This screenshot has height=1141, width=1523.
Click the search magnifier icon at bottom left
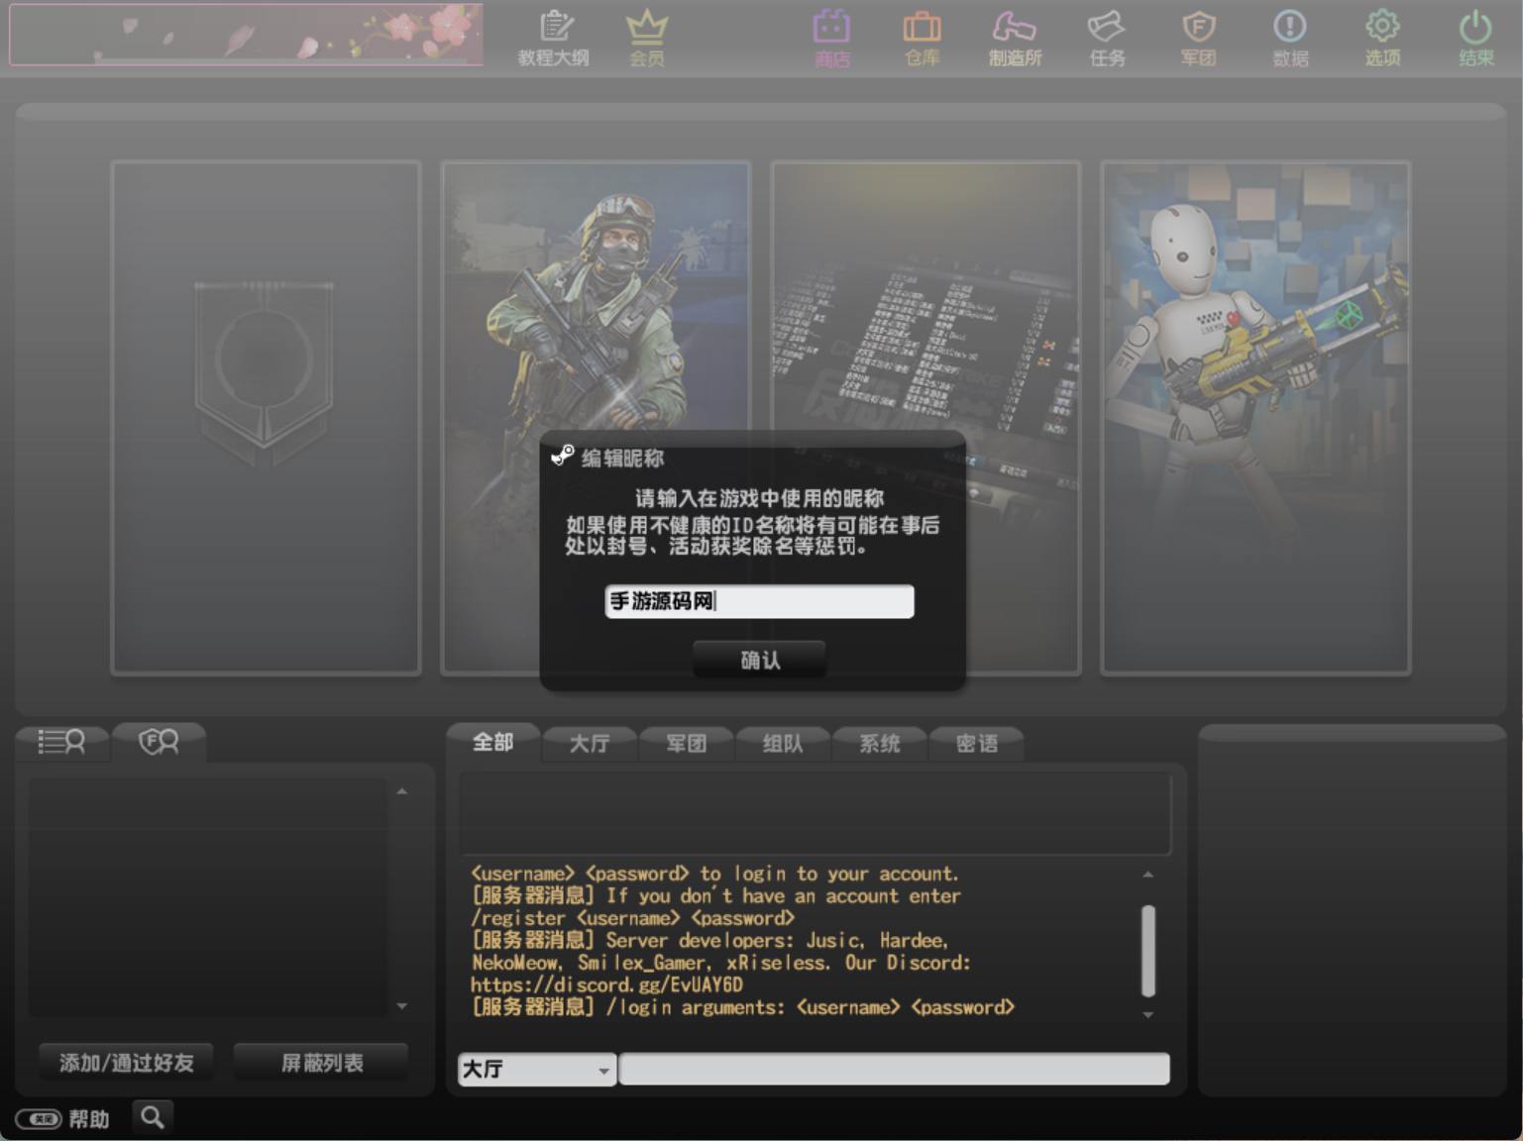click(152, 1117)
